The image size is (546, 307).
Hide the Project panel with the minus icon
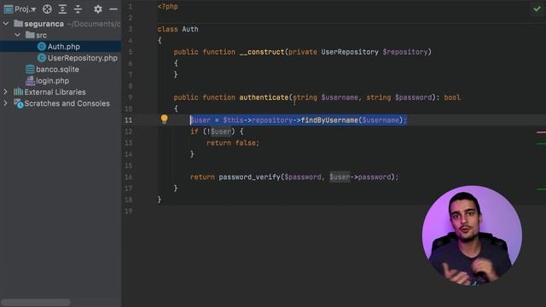coord(113,9)
